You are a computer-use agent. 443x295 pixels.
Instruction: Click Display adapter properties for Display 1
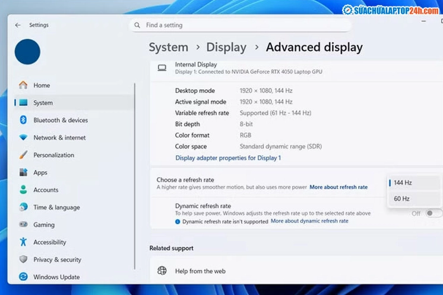click(x=228, y=158)
